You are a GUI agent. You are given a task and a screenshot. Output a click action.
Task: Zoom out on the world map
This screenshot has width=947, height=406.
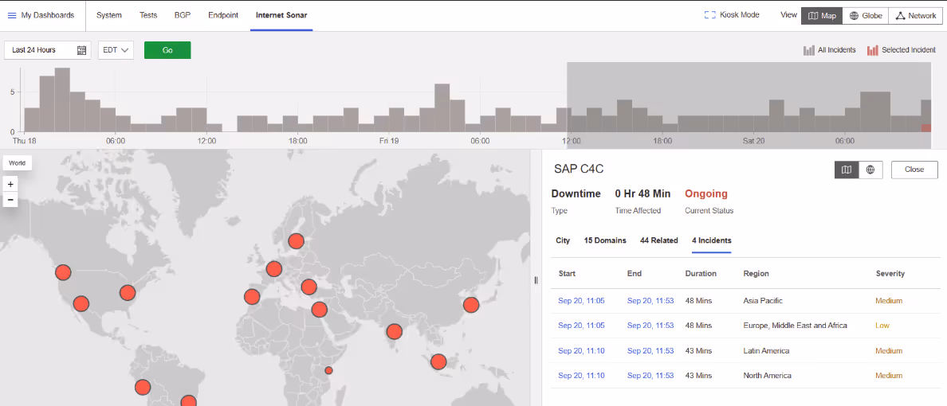click(10, 200)
